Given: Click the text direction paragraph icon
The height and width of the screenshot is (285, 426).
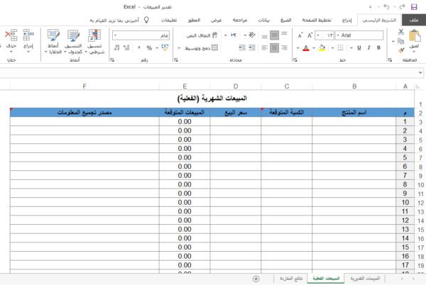Looking at the screenshot, I should 234,35.
